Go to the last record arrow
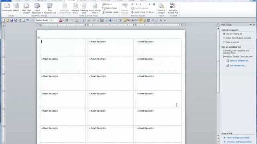This screenshot has height=144, width=257. (153, 4)
